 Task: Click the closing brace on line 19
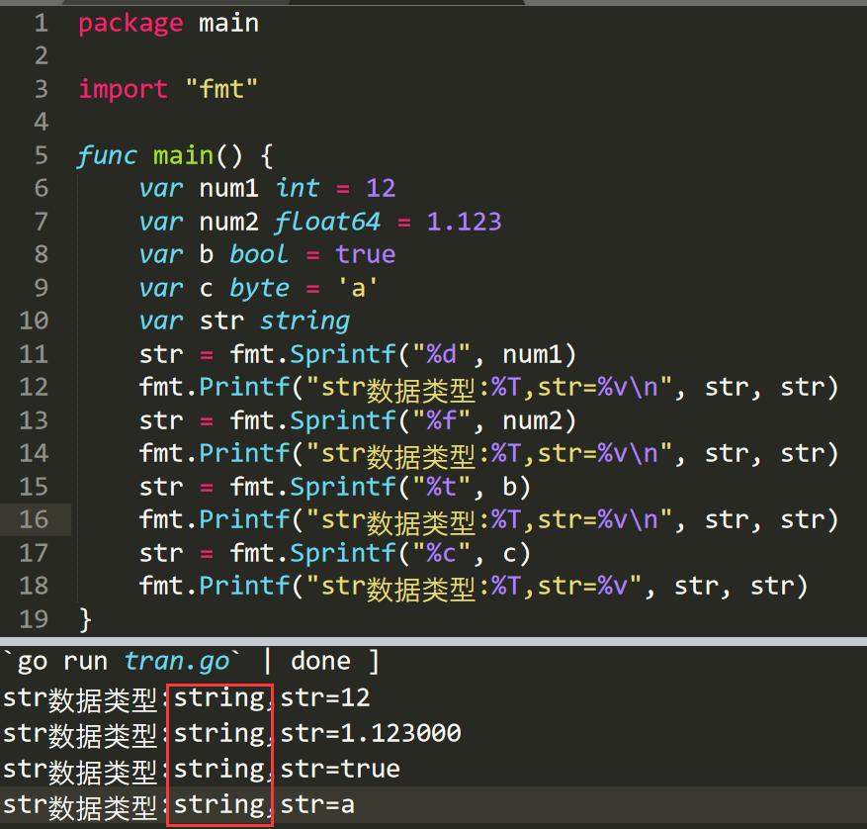pyautogui.click(x=85, y=620)
